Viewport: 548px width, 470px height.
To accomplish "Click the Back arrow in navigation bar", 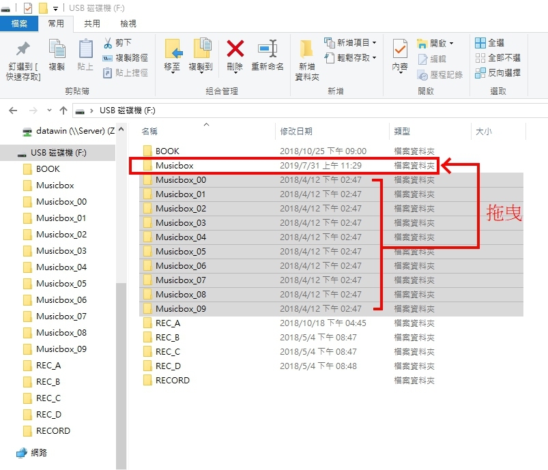I will point(13,111).
